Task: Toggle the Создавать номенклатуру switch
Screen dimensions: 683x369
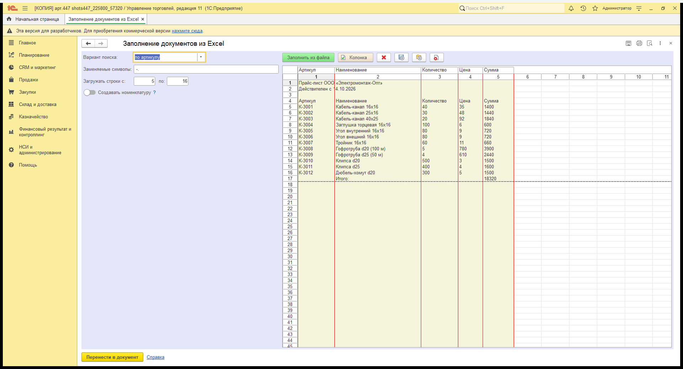Action: click(x=90, y=92)
